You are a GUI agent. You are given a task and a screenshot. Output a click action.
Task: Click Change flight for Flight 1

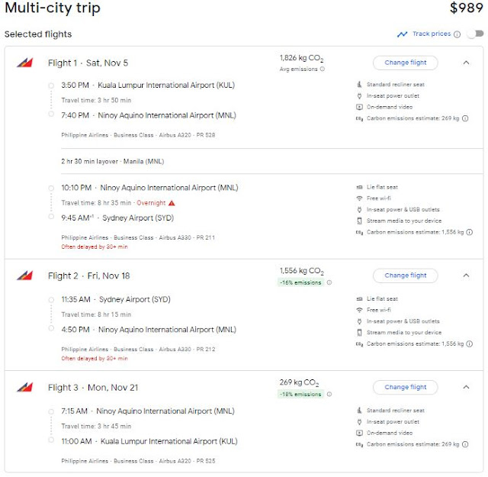tap(406, 63)
